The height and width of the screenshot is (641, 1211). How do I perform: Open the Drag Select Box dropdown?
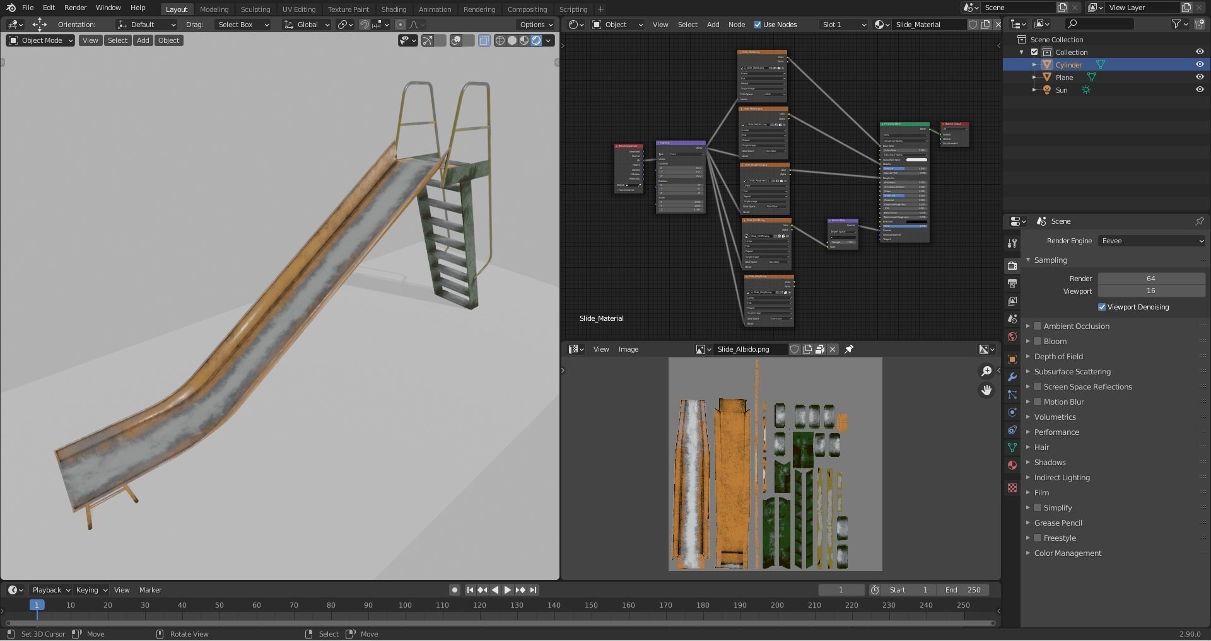[x=242, y=25]
